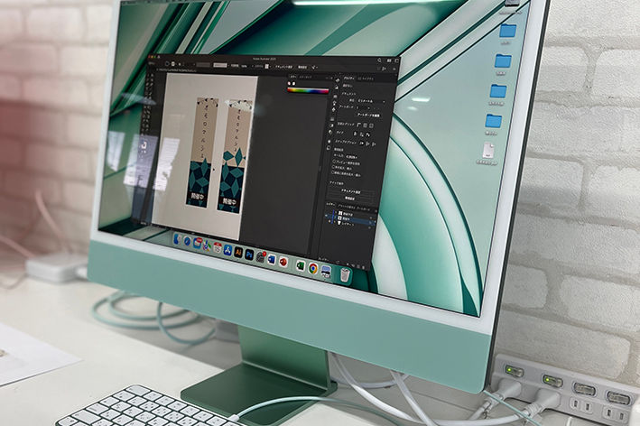Launch Finder from the Dock

[177, 239]
